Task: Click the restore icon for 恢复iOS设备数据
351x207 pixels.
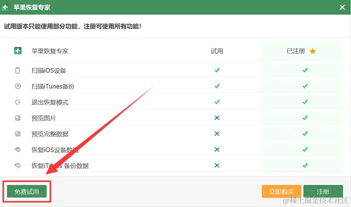Action: [x=18, y=149]
